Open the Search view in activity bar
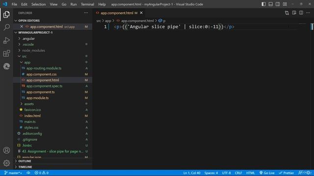314x176 pixels. coord(6,27)
